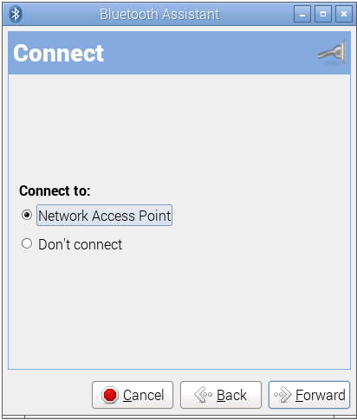Close the Bluetooth Assistant window
Image resolution: width=357 pixels, height=420 pixels.
(x=344, y=14)
